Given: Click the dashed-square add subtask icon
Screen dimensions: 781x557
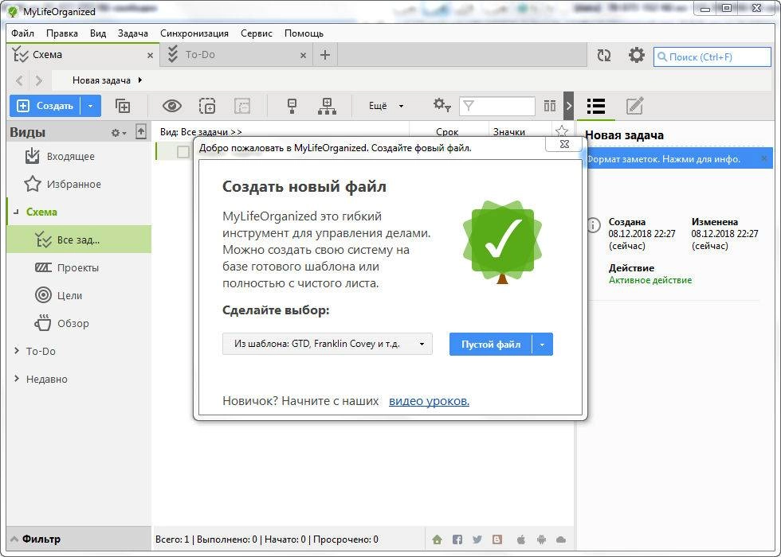Looking at the screenshot, I should tap(207, 106).
